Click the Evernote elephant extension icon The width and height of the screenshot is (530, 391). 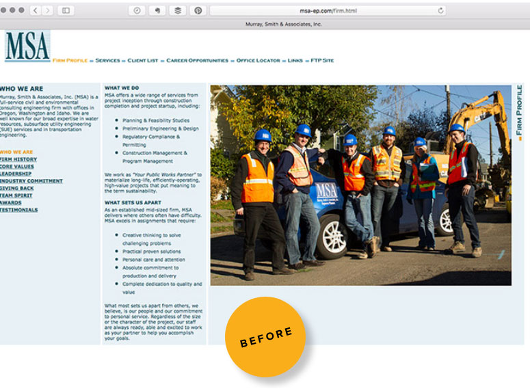(x=157, y=10)
